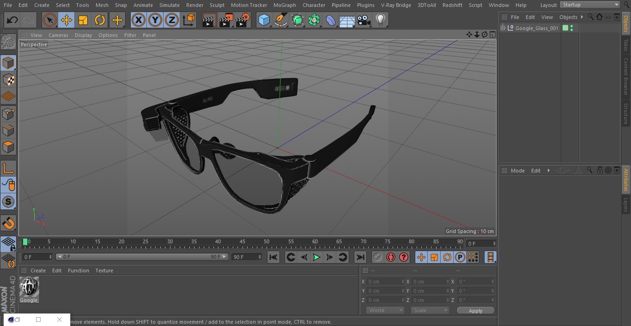The width and height of the screenshot is (631, 326).
Task: Open the Simulate menu
Action: click(x=170, y=5)
